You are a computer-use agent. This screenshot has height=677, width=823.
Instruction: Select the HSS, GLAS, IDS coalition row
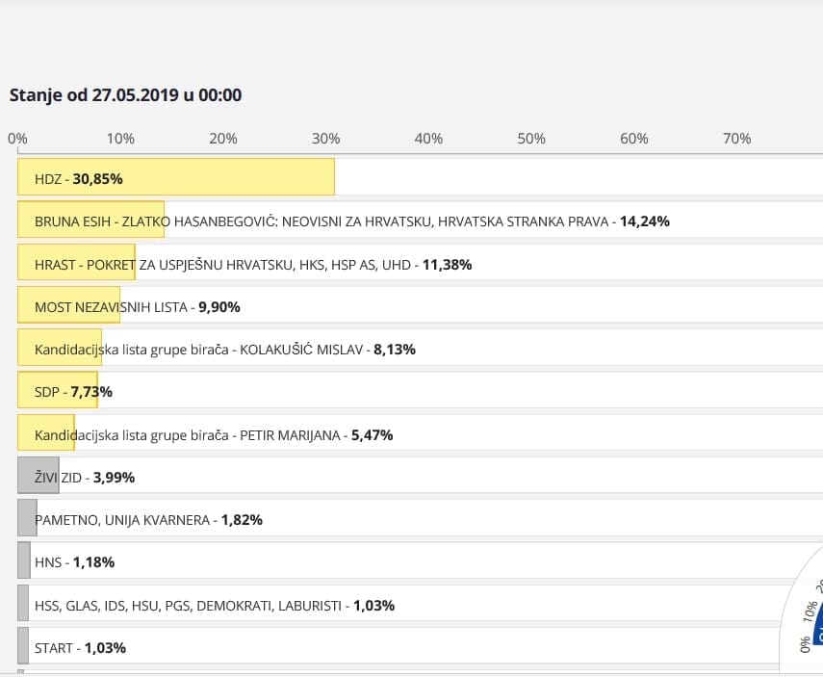[214, 606]
